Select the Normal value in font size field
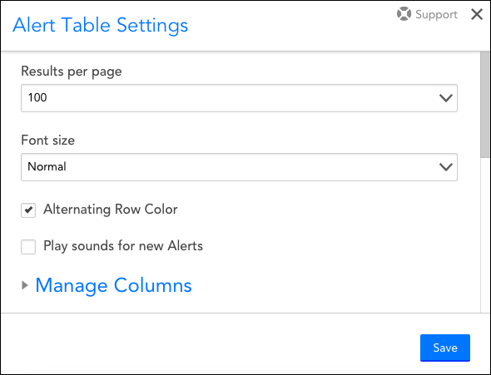 [47, 166]
